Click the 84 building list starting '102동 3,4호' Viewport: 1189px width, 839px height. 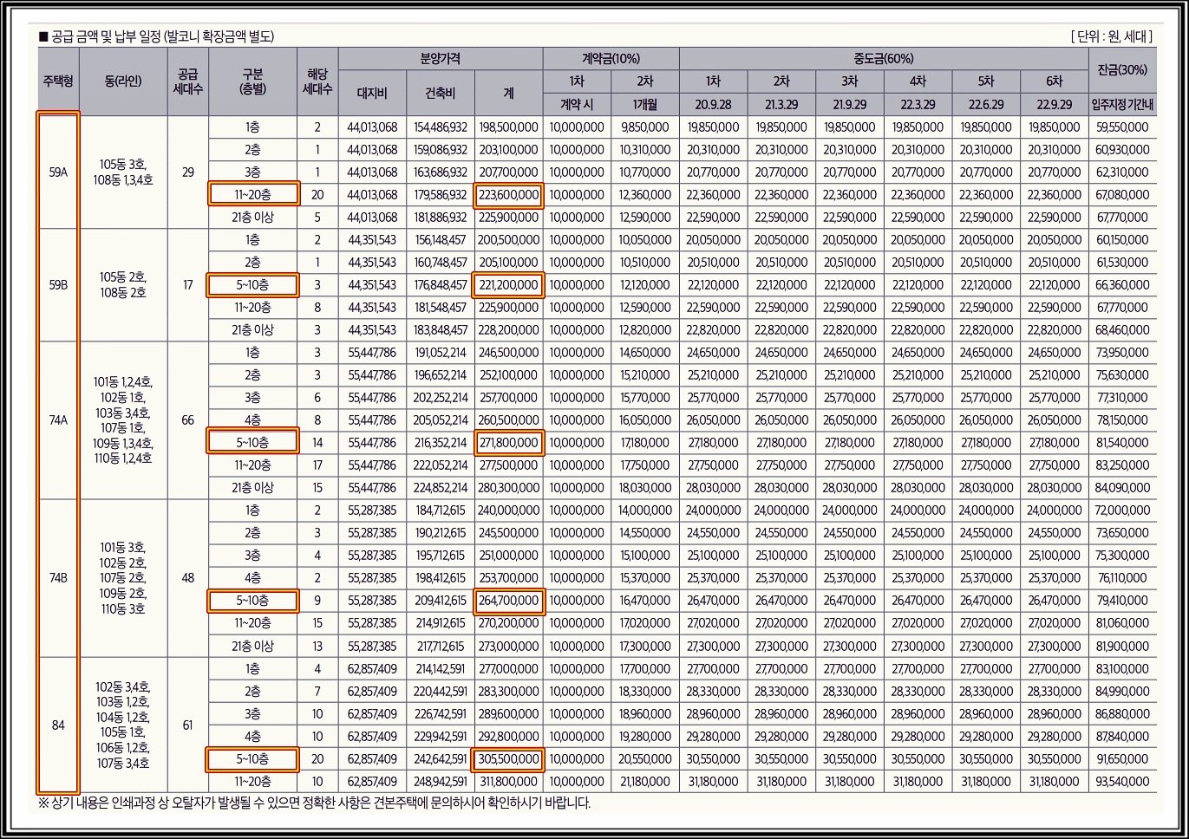click(123, 725)
